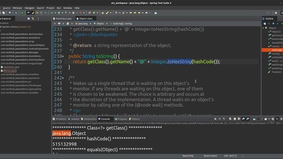Click the Clear Console icon

[230, 119]
